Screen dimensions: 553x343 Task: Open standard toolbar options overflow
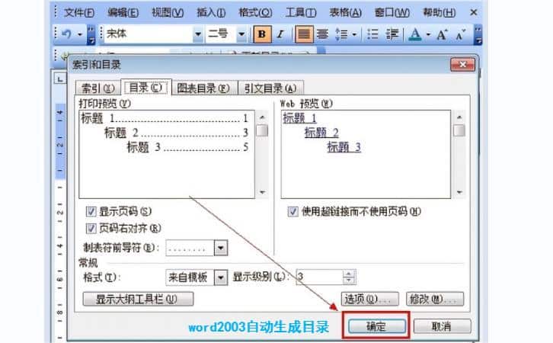(x=91, y=34)
